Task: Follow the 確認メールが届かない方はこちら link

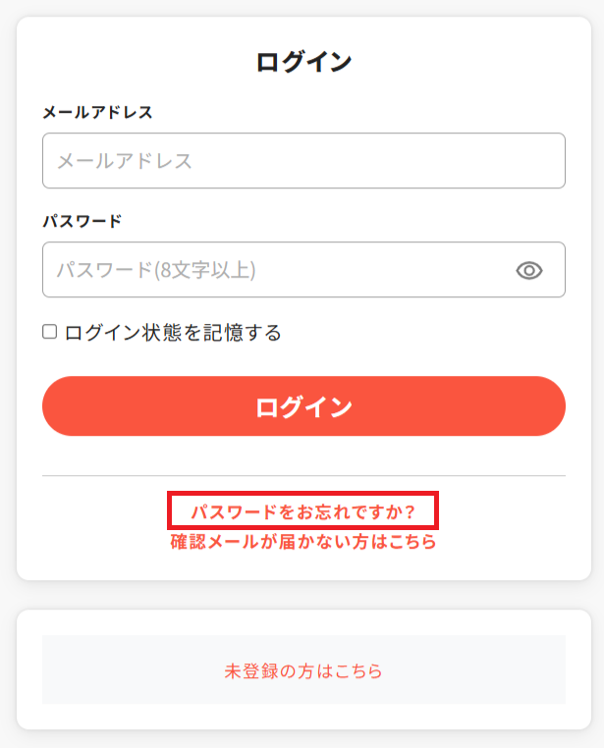Action: point(302,541)
